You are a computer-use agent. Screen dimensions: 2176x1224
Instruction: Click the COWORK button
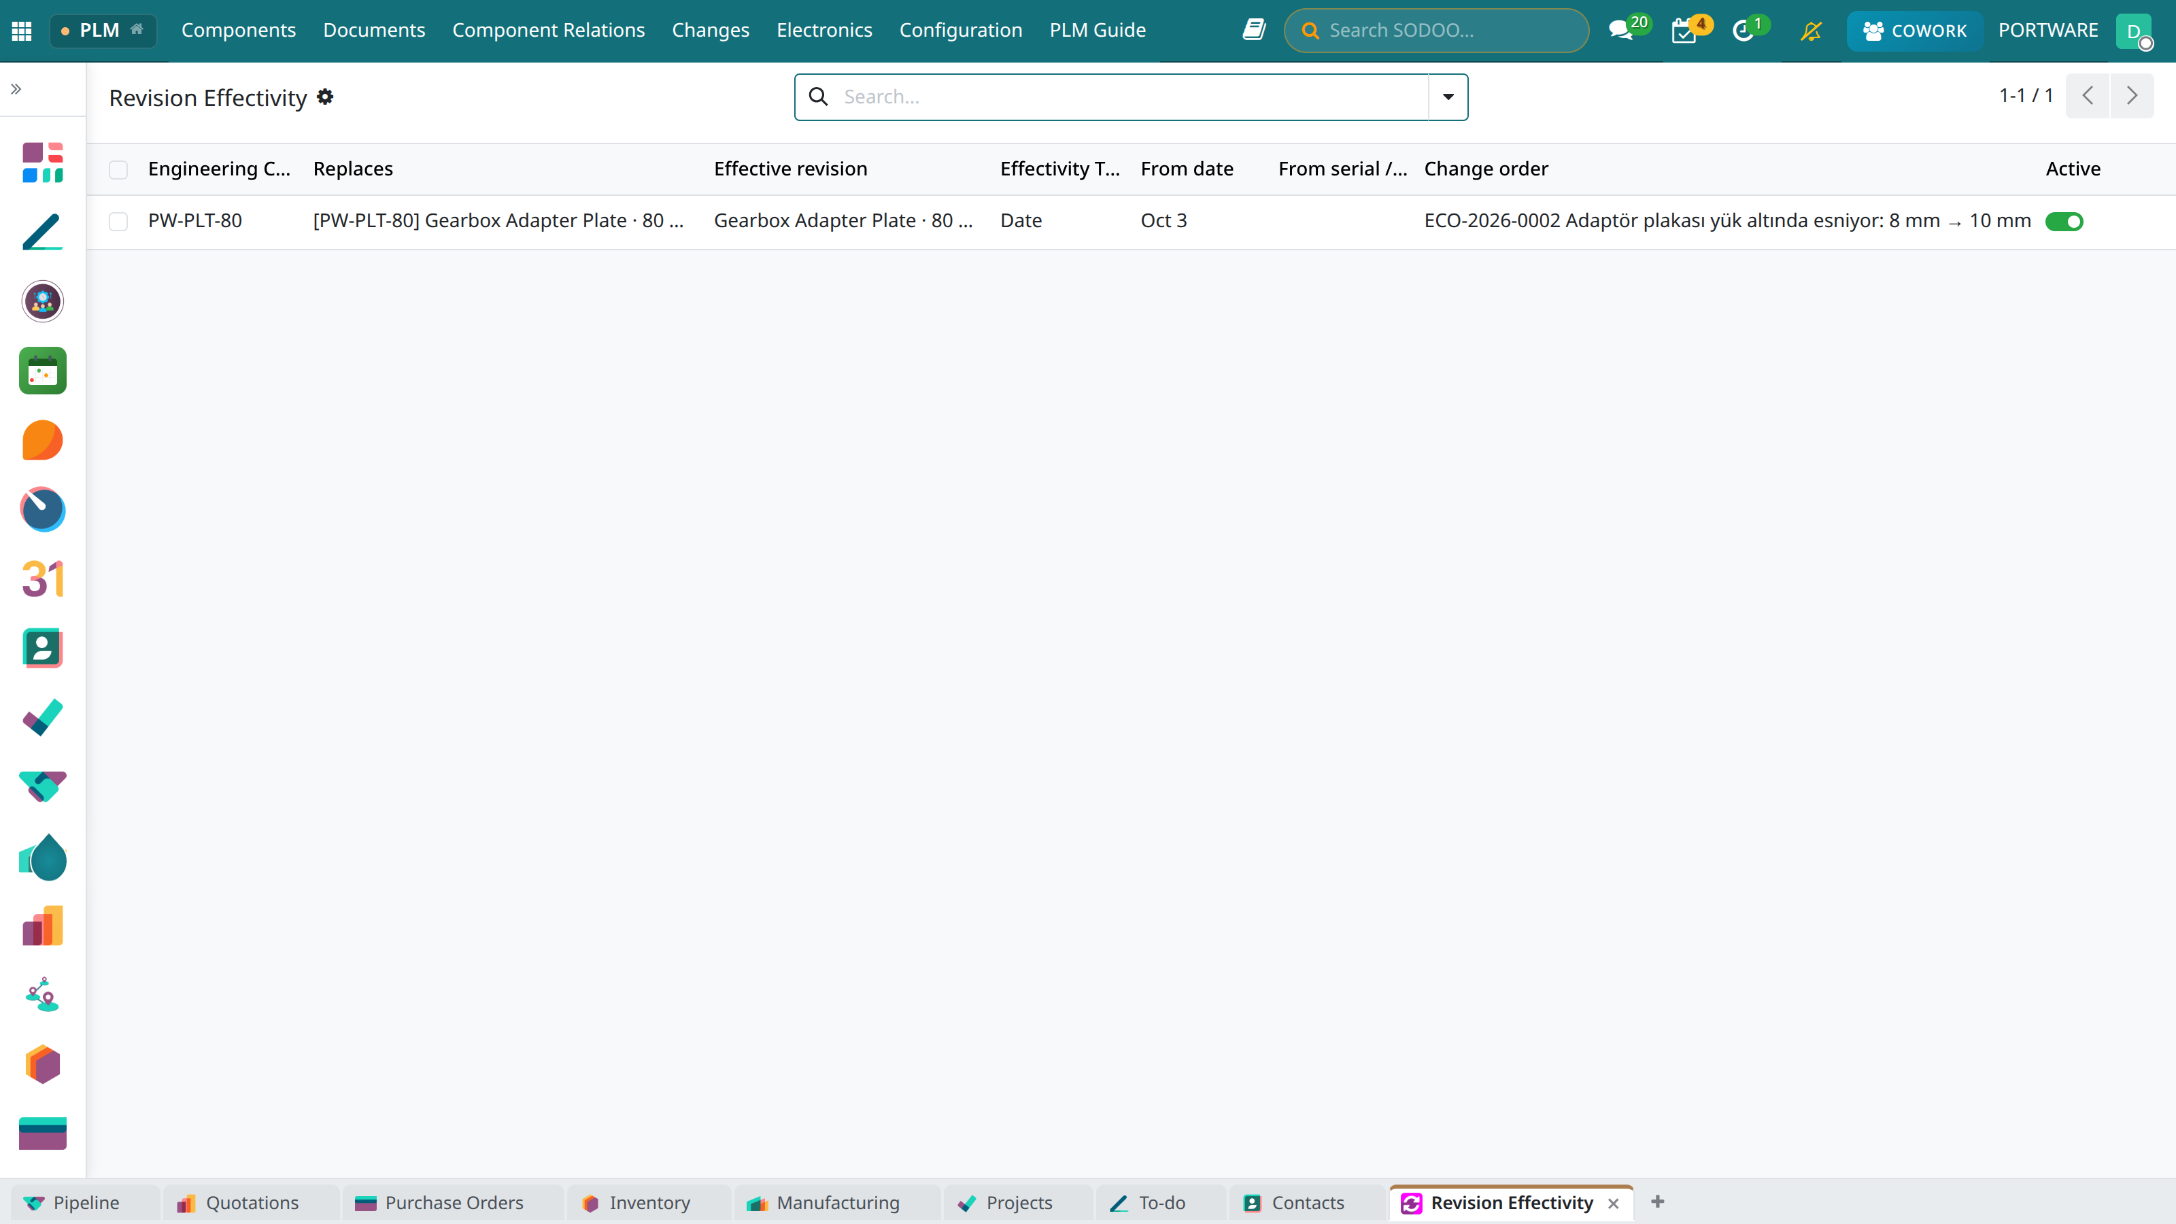coord(1914,31)
